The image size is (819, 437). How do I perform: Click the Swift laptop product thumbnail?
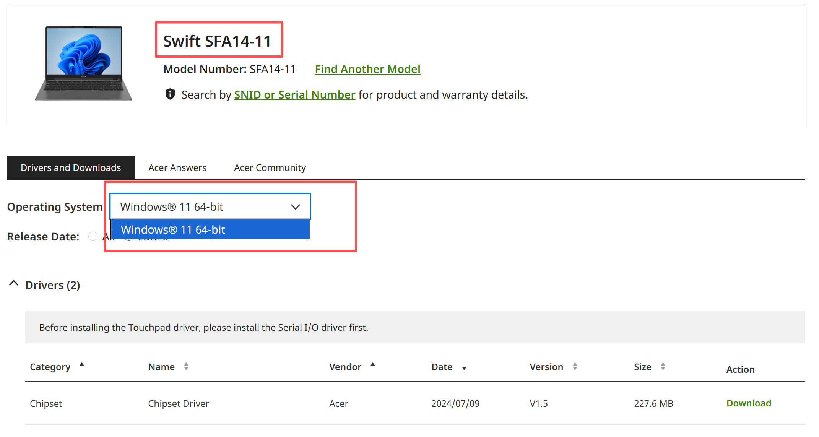point(83,63)
